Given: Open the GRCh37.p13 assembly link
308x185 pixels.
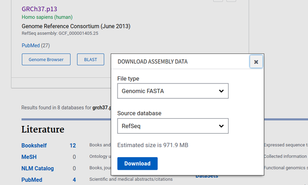Looking at the screenshot, I should [x=39, y=9].
